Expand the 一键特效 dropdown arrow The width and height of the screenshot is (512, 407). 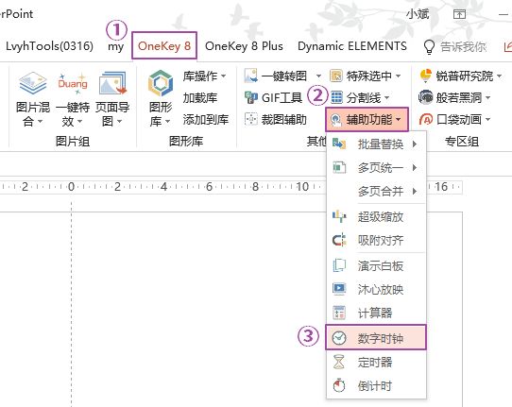79,122
